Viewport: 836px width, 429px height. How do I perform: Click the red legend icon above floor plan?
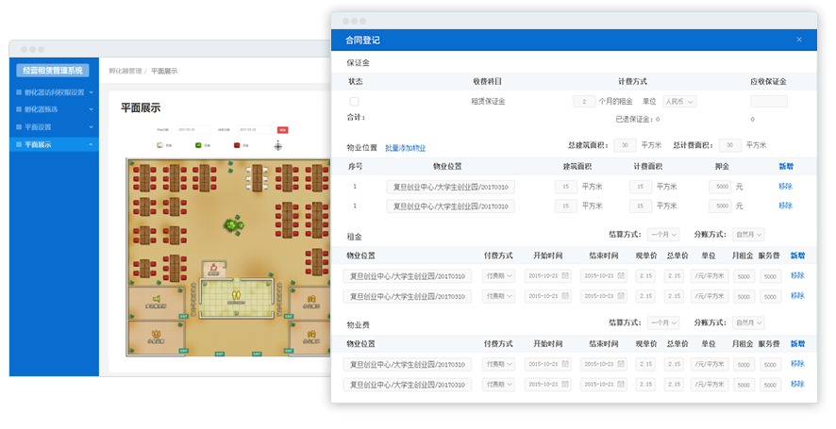point(238,146)
